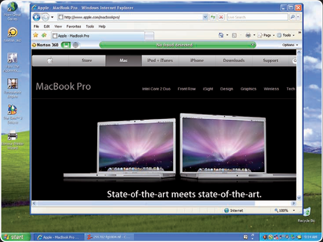Open the Recycle Bin desktop icon
This screenshot has height=242, width=323.
click(x=307, y=215)
